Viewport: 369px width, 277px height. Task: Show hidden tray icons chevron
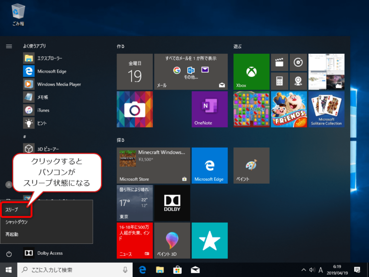point(304,270)
